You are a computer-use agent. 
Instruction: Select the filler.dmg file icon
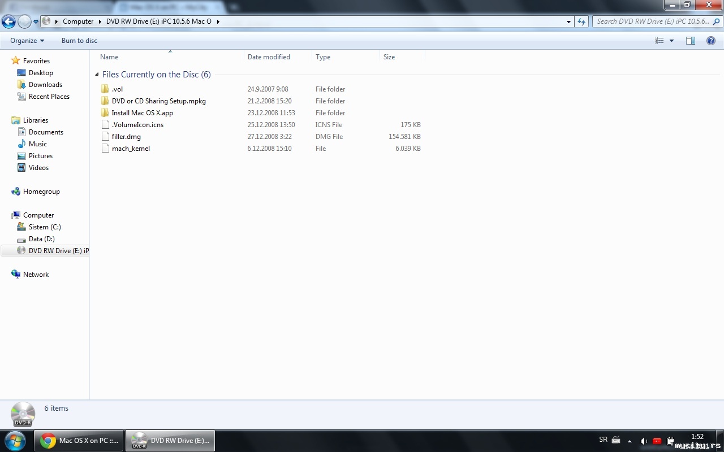105,137
